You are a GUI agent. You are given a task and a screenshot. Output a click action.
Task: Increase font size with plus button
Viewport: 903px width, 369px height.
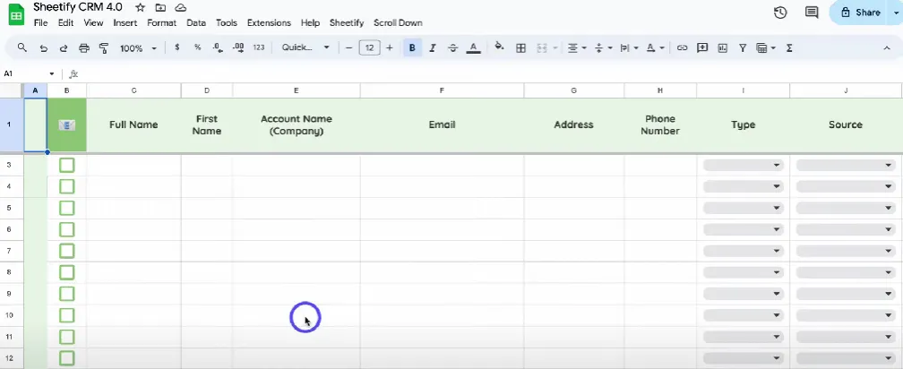(x=390, y=47)
